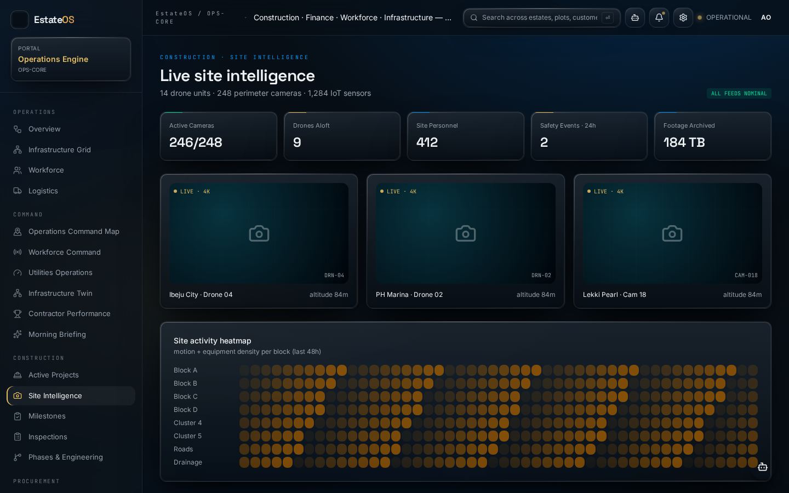Navigate to Contractor Performance
The width and height of the screenshot is (789, 493).
coord(71,314)
